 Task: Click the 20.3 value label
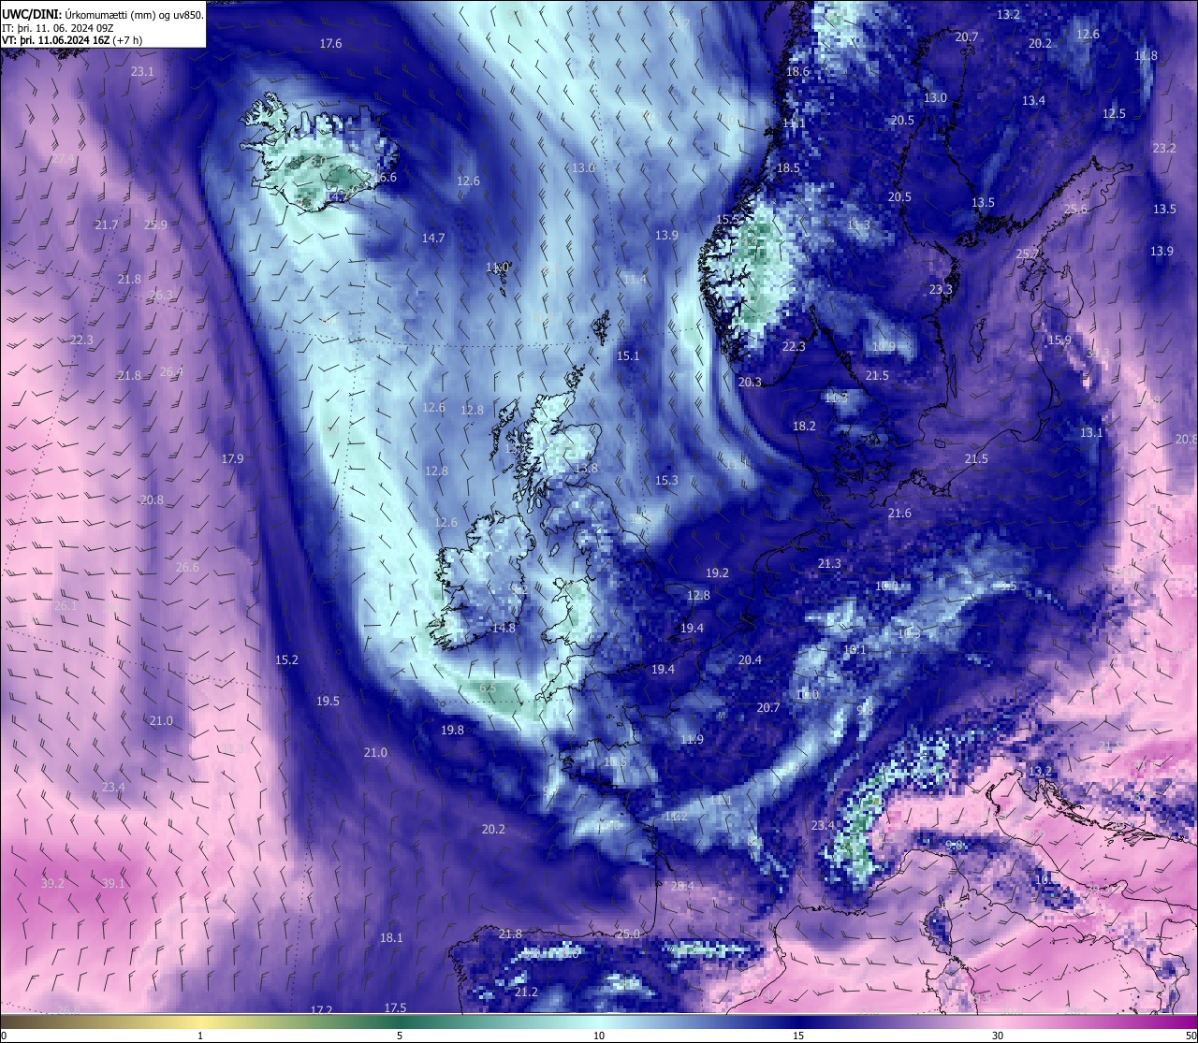750,383
